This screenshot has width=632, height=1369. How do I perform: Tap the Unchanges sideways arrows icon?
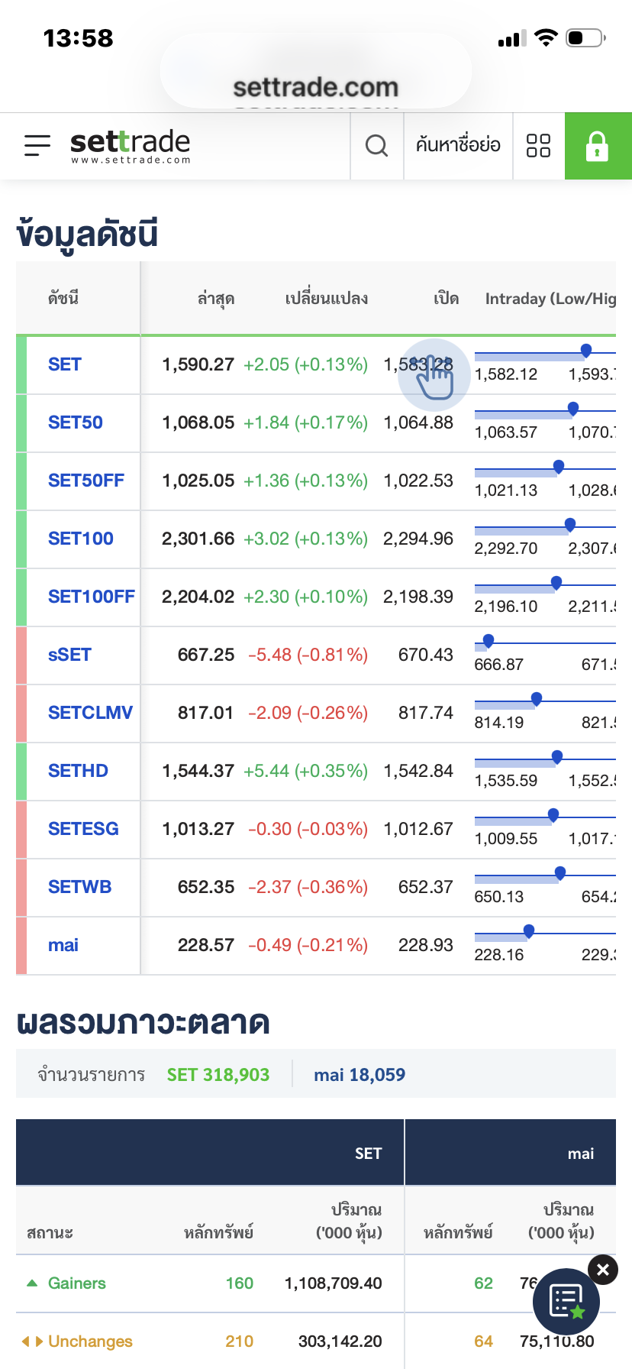(x=32, y=1341)
